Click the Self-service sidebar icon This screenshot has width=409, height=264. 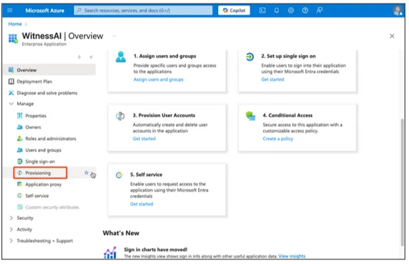(19, 196)
